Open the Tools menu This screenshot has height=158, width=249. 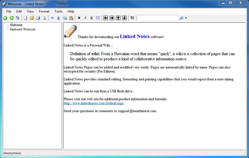(x=58, y=11)
